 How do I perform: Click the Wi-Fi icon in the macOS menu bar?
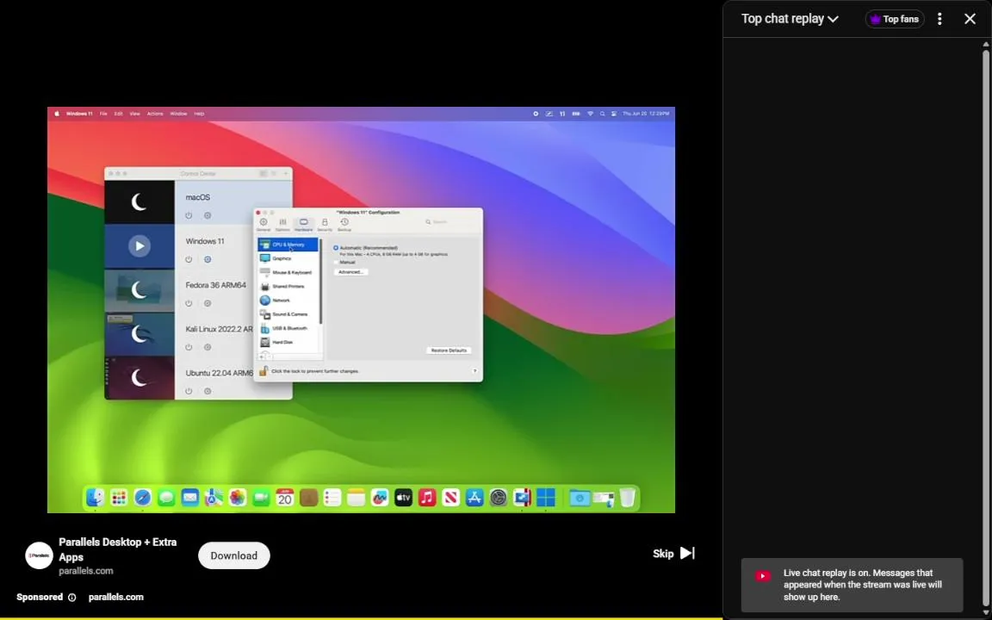[590, 114]
